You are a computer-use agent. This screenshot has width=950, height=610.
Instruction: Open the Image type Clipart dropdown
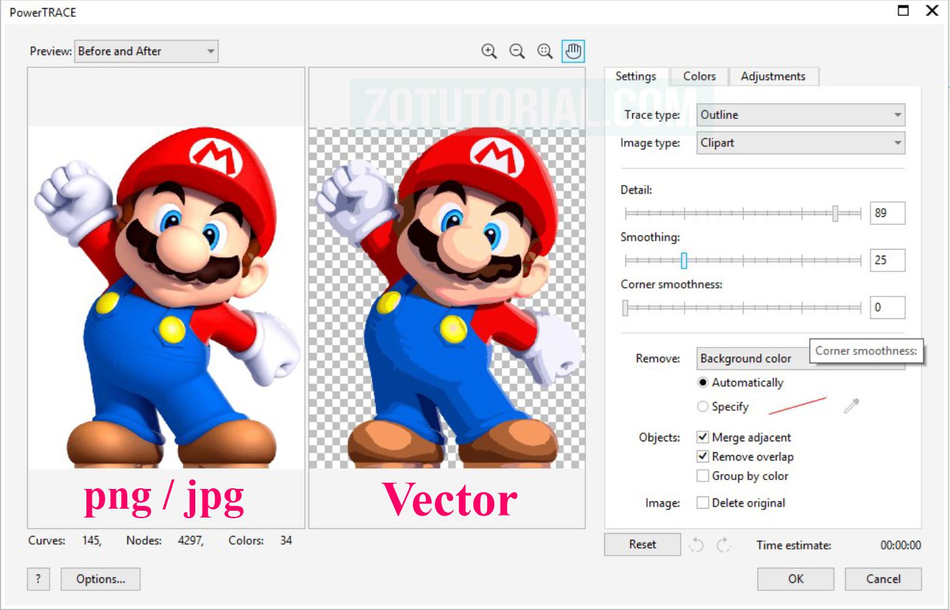tap(801, 143)
